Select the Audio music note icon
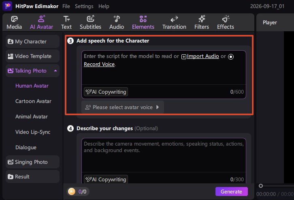This screenshot has height=200, width=294. coord(117,19)
